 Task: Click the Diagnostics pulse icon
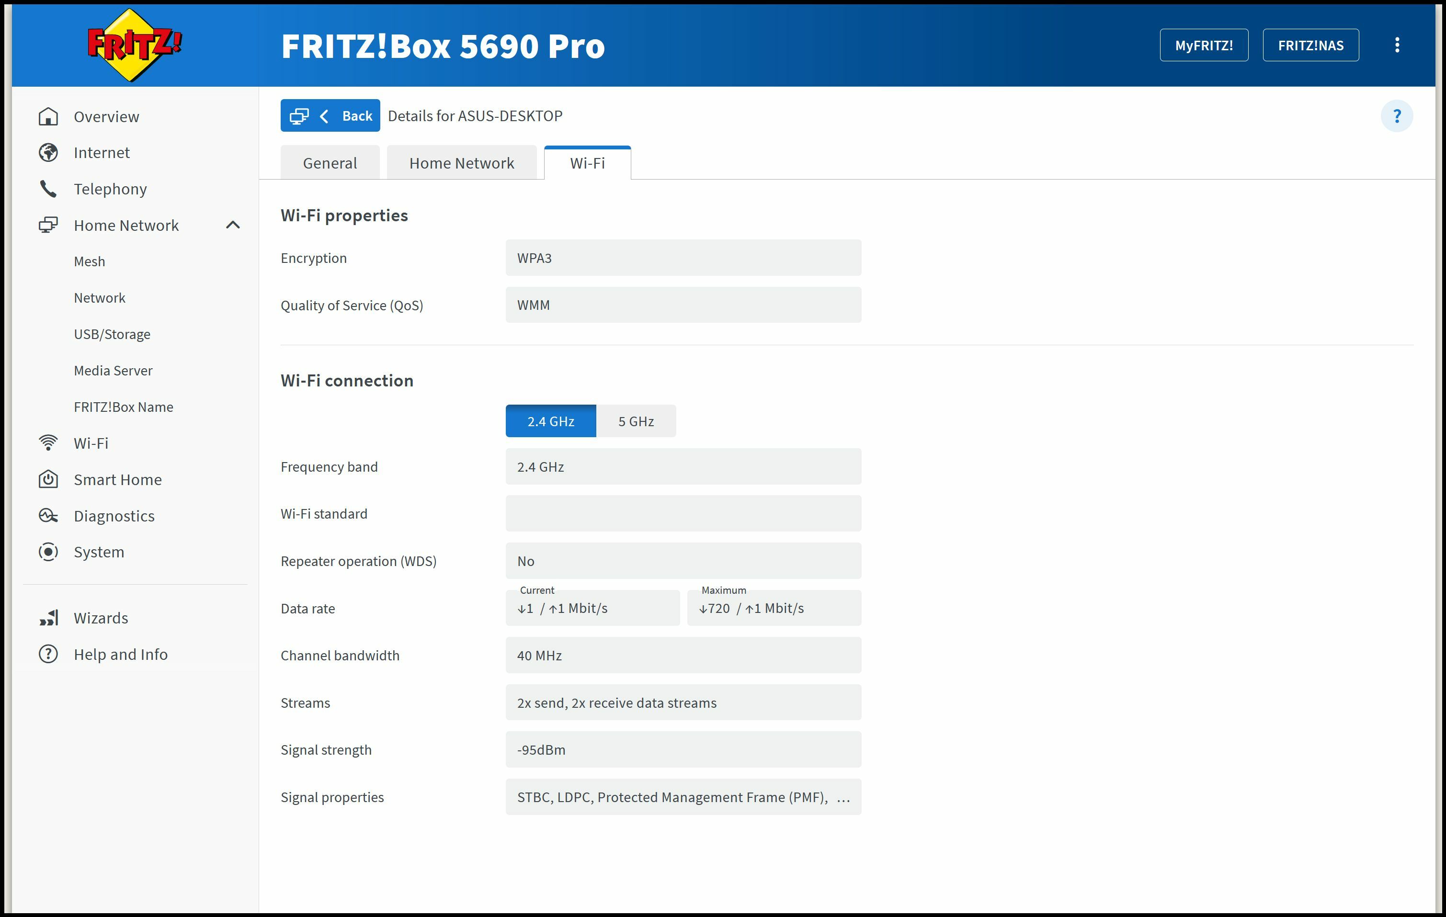pyautogui.click(x=48, y=516)
